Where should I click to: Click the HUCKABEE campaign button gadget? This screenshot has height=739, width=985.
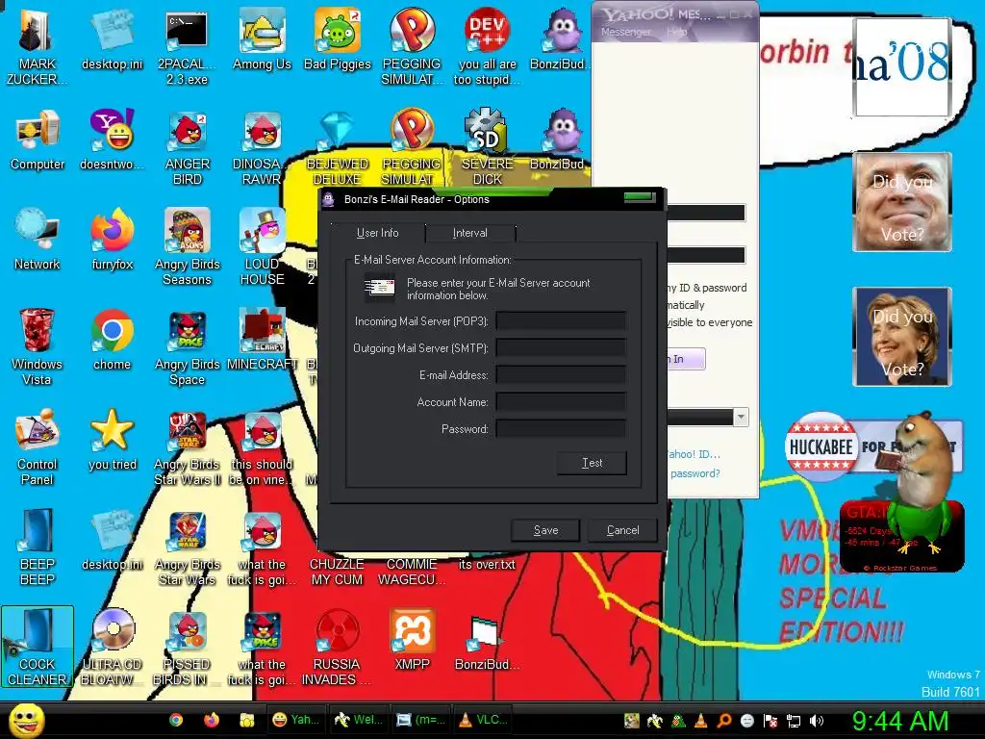tap(821, 446)
